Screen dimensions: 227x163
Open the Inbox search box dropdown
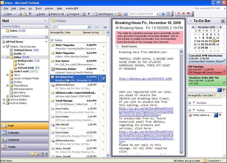pyautogui.click(x=89, y=27)
